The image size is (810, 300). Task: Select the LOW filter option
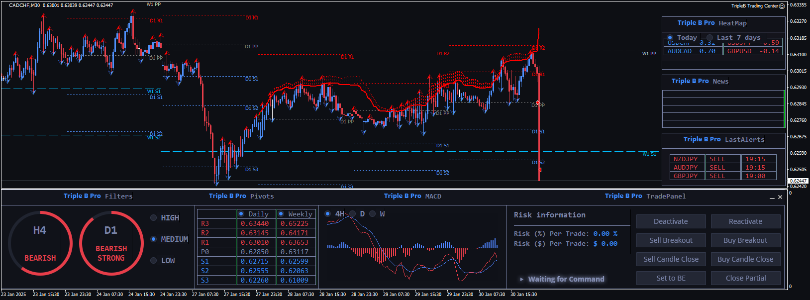pos(154,261)
